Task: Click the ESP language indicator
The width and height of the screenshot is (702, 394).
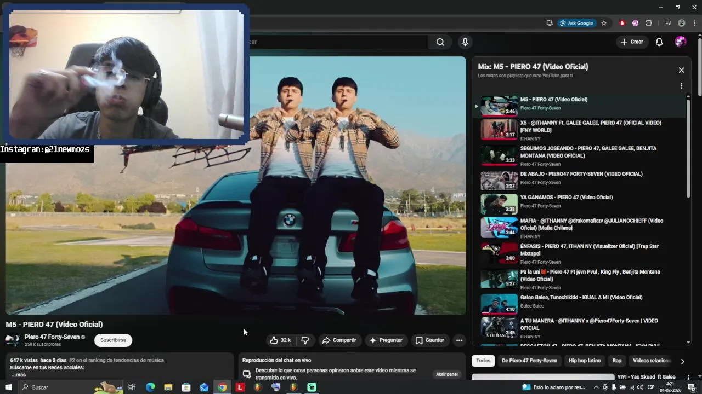Action: coord(651,387)
